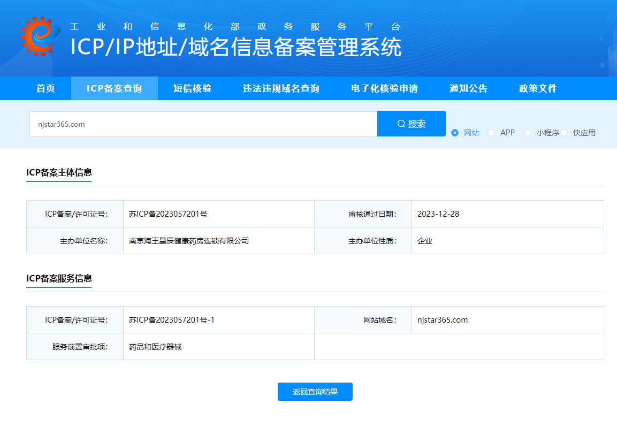Click 网站域名 label
Image resolution: width=617 pixels, height=427 pixels.
pyautogui.click(x=380, y=319)
